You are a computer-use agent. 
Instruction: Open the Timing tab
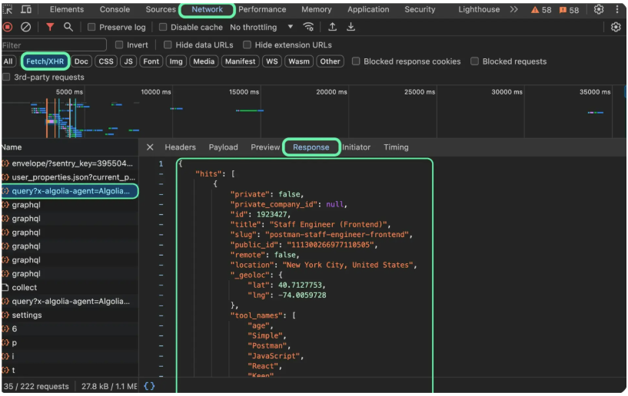396,147
